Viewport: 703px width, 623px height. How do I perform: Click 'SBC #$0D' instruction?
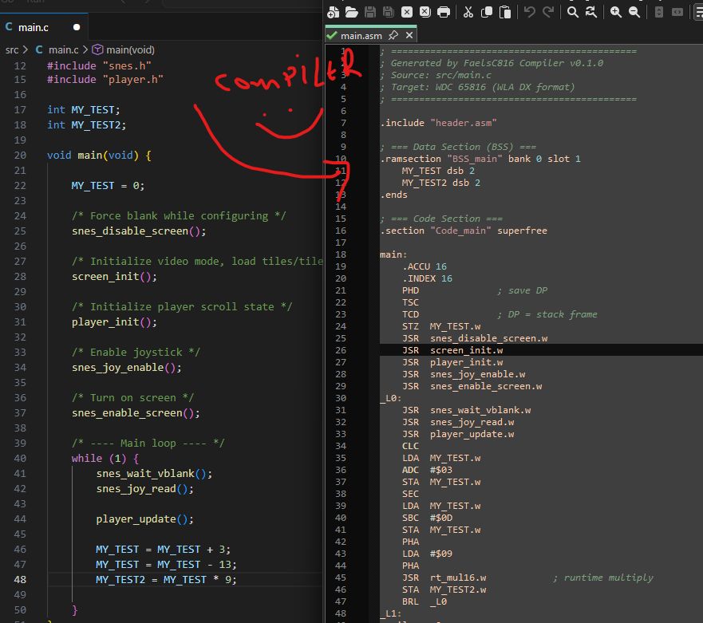click(x=427, y=518)
